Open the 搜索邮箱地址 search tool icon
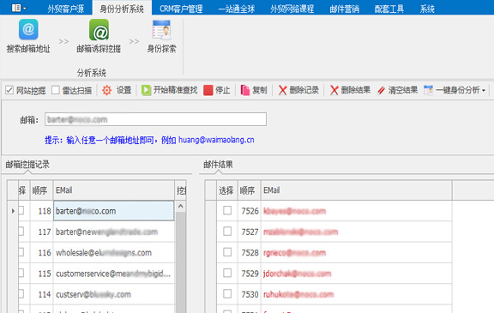494x313 pixels. 28,29
